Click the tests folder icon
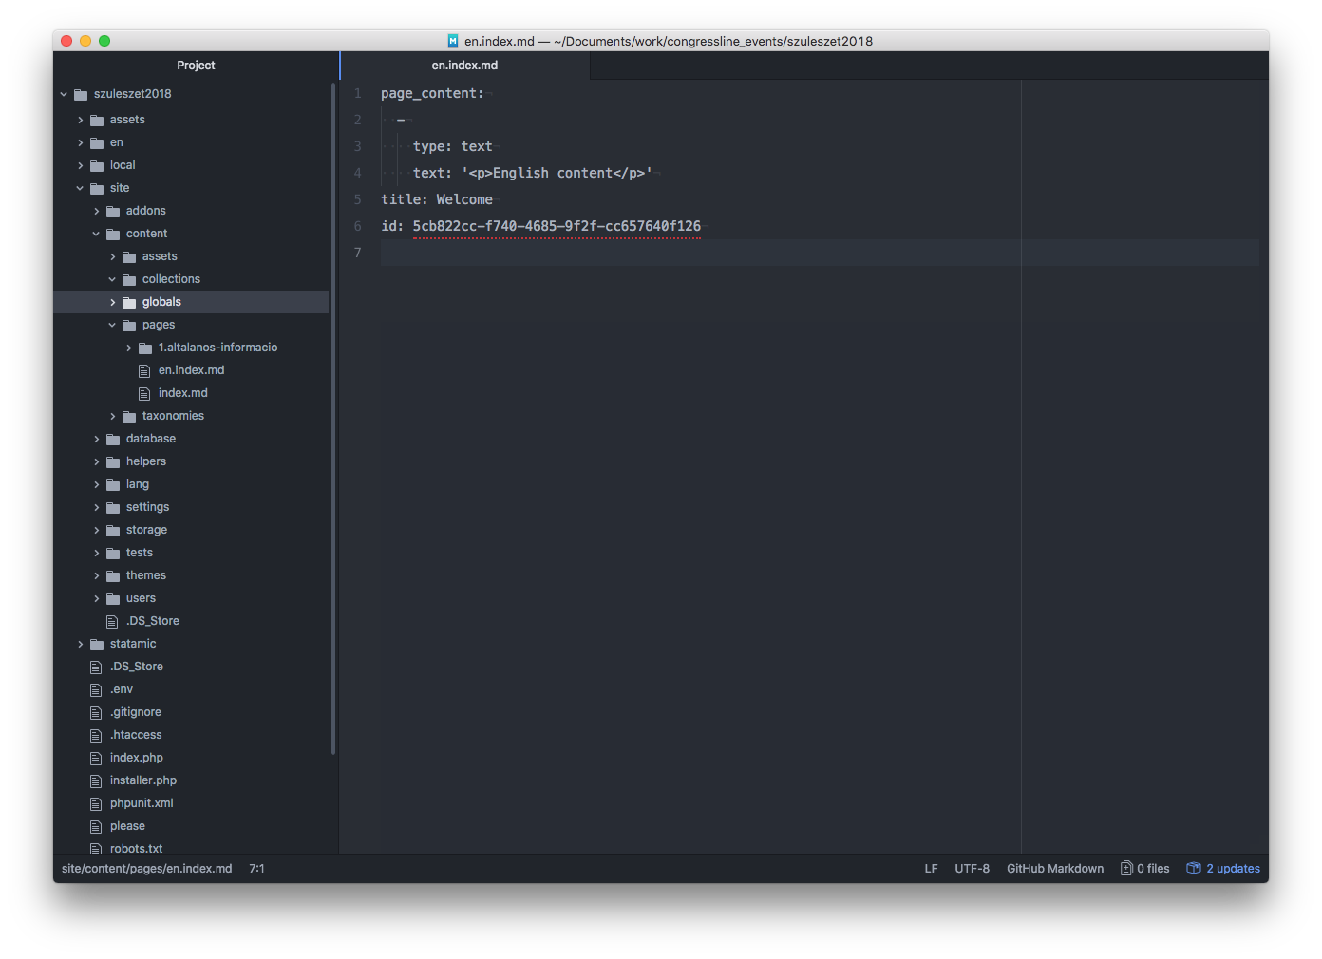1322x959 pixels. [113, 553]
